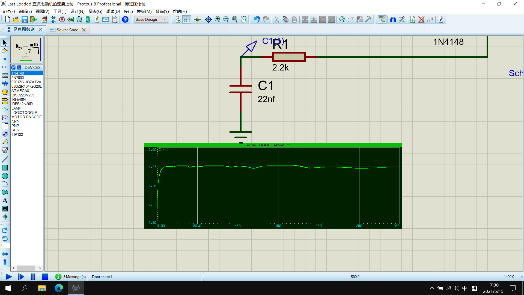The image size is (524, 295).
Task: Toggle the grid display icon
Action: [187, 19]
